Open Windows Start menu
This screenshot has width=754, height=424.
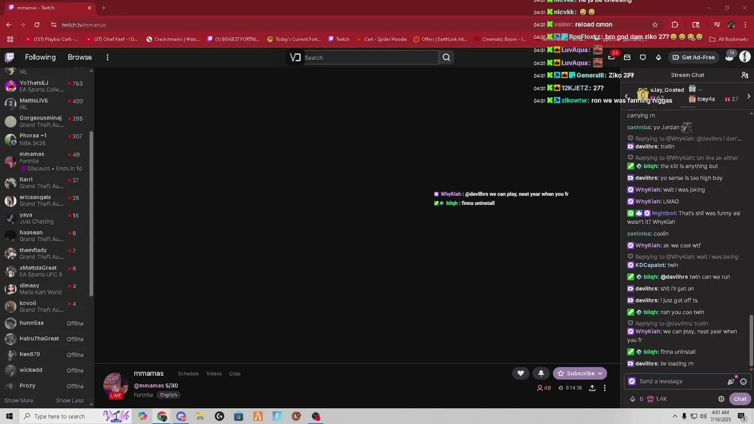tap(9, 416)
